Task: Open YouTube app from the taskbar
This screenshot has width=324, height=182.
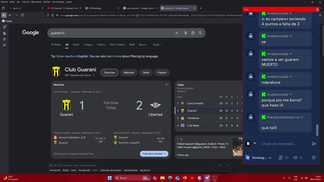Action: point(192,178)
